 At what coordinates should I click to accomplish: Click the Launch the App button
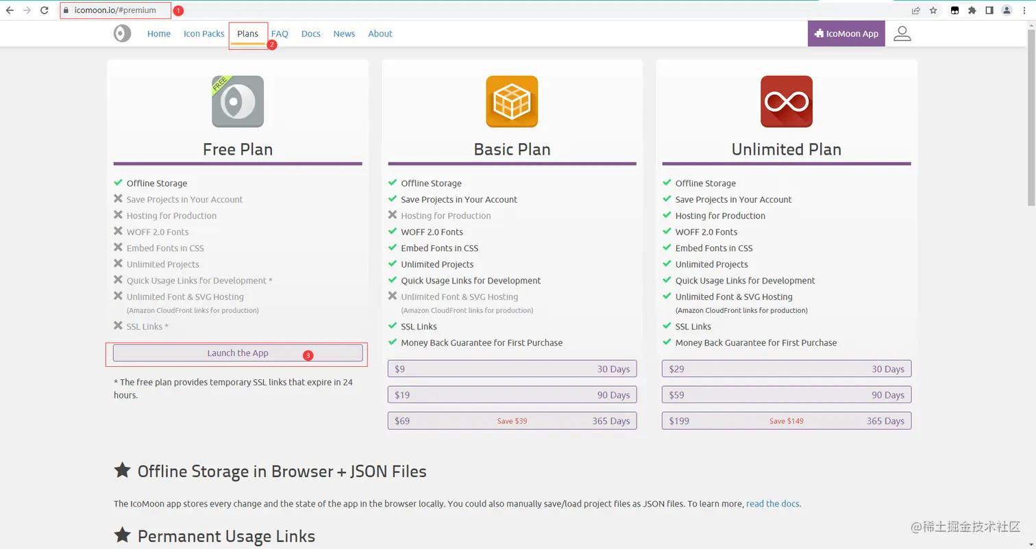point(238,353)
